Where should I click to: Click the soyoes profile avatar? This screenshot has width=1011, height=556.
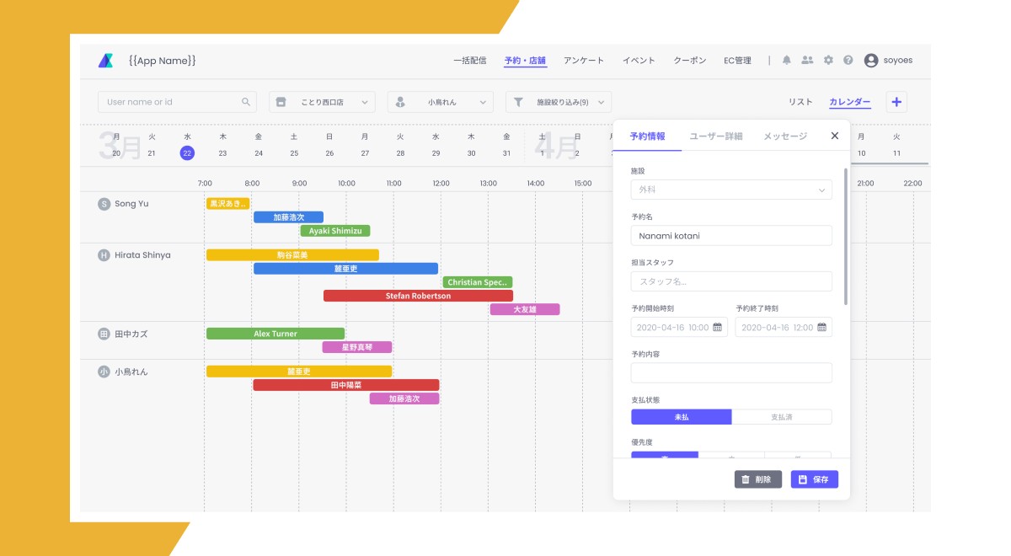coord(871,61)
